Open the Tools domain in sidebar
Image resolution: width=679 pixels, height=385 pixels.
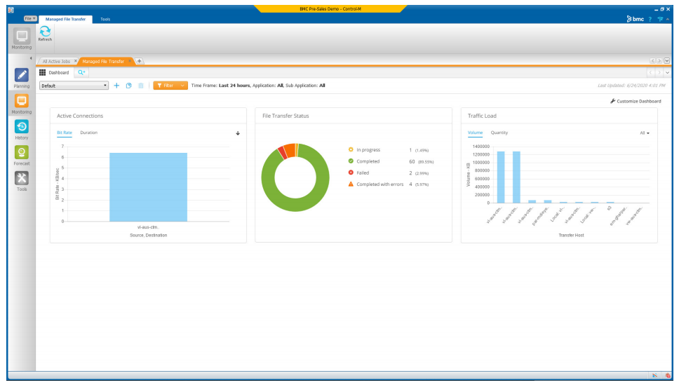click(22, 179)
